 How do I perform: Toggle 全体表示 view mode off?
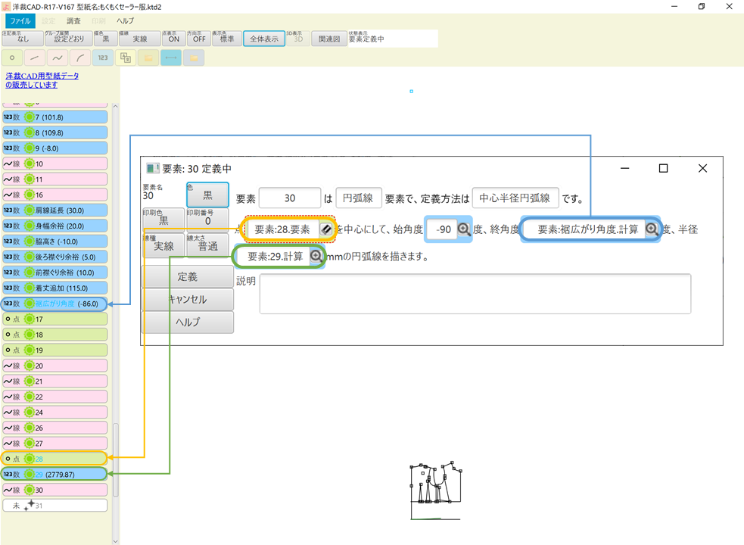263,37
